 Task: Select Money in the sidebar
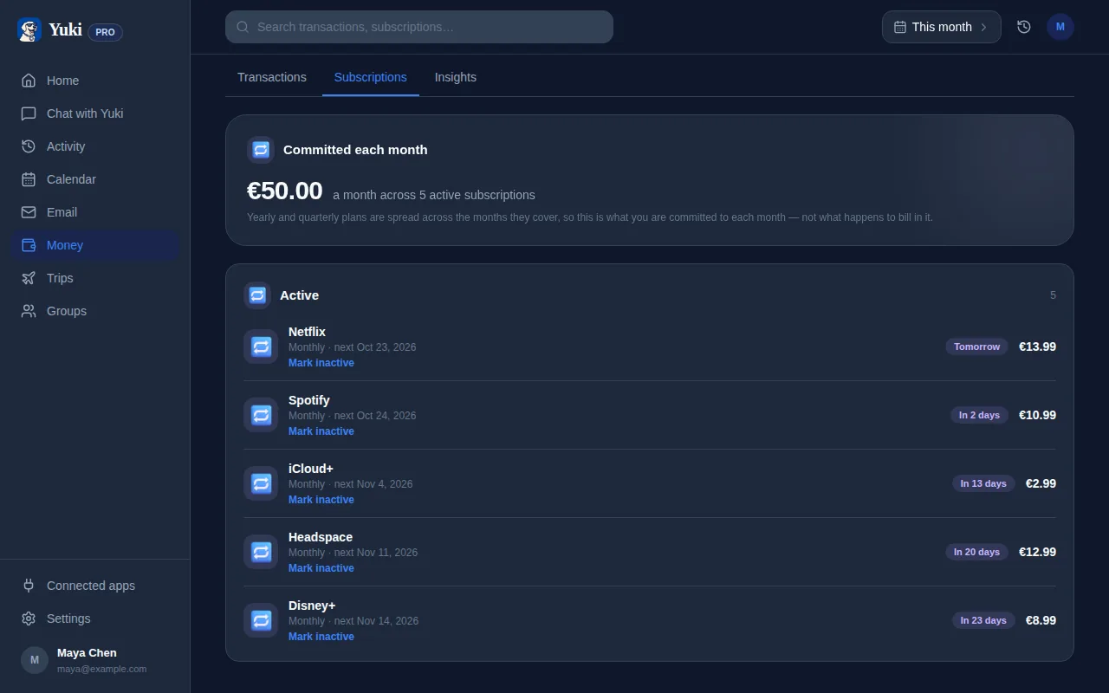[x=95, y=245]
